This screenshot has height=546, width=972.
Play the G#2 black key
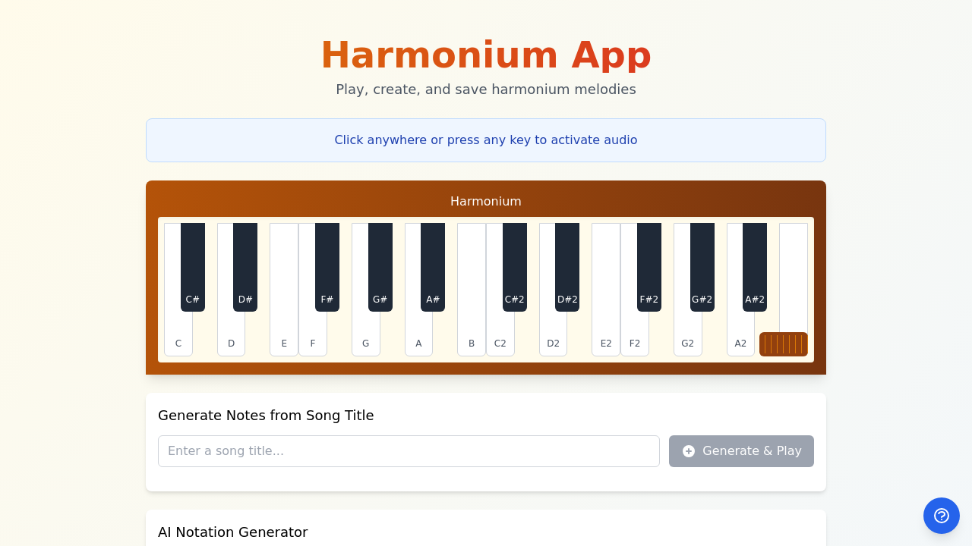coord(702,265)
